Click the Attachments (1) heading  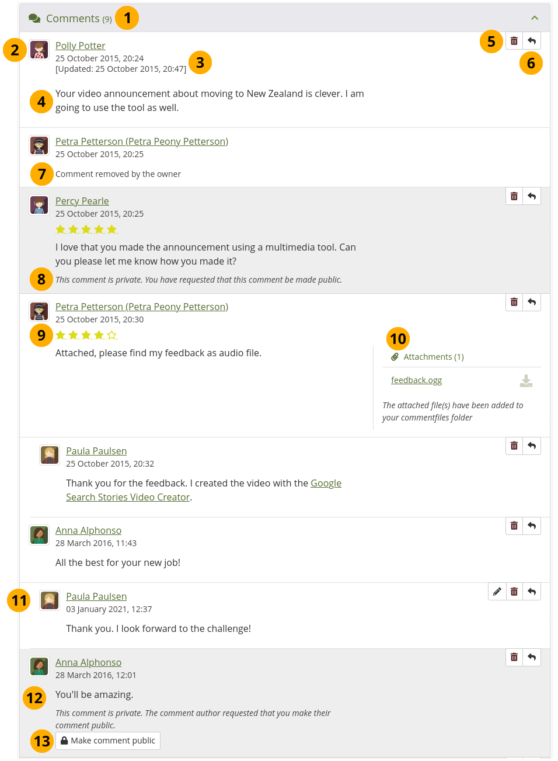pos(433,357)
